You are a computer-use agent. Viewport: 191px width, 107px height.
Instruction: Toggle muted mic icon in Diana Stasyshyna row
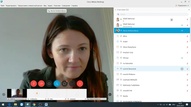click(187, 47)
